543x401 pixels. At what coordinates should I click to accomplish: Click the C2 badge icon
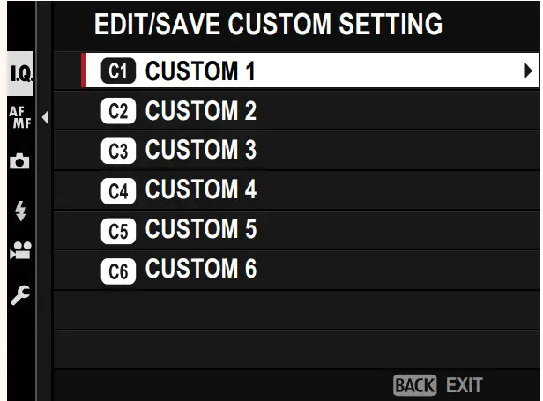tap(118, 112)
